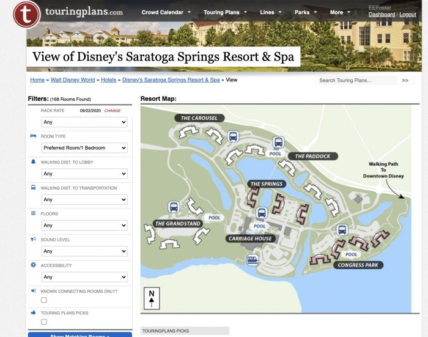The width and height of the screenshot is (428, 337).
Task: Enable Touring Plans Picks checkbox
Action: (x=43, y=322)
